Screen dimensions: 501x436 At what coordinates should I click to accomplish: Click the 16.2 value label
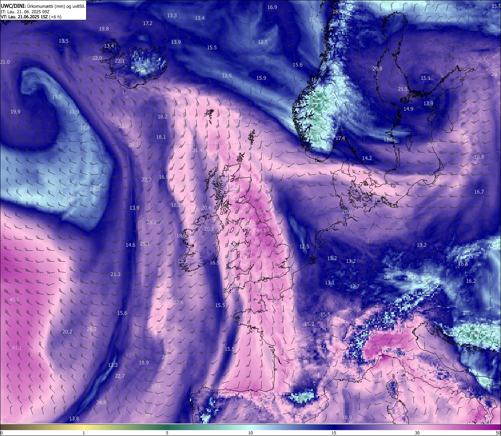point(471,281)
